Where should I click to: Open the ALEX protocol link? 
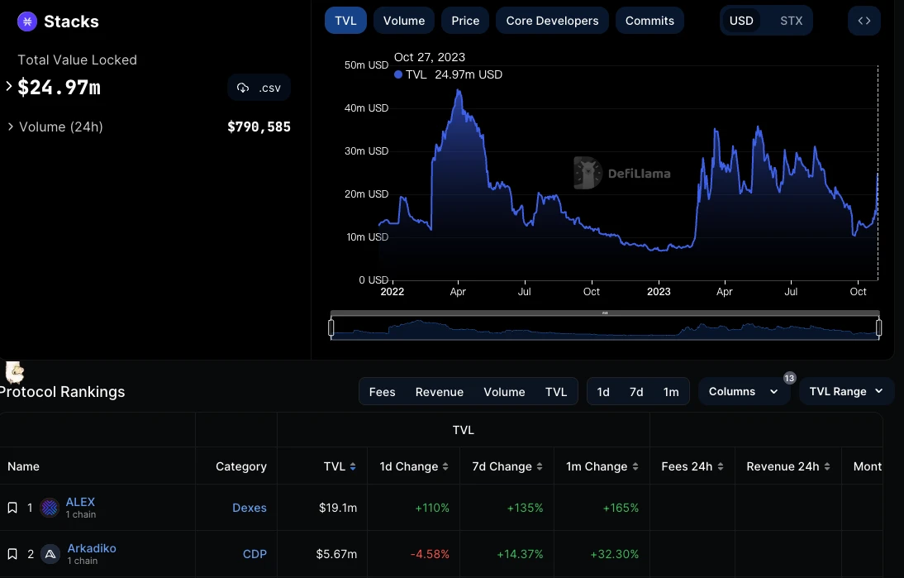[80, 502]
